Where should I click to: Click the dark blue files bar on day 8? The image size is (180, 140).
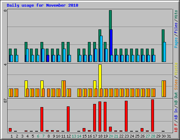click(48, 58)
